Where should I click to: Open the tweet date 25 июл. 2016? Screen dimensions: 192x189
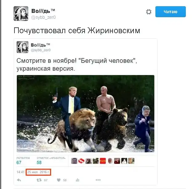coord(38,172)
